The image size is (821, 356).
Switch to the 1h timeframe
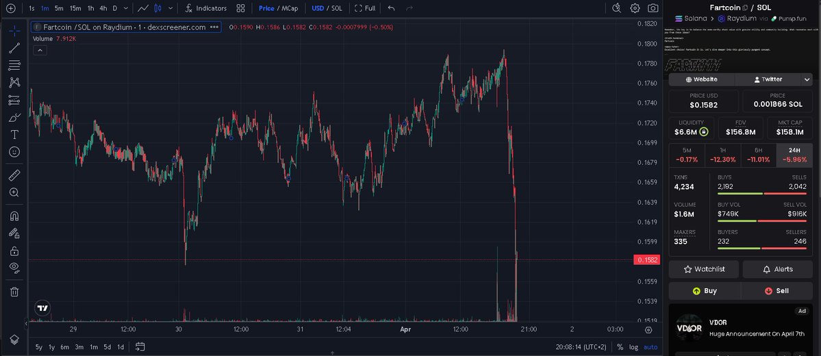(90, 8)
